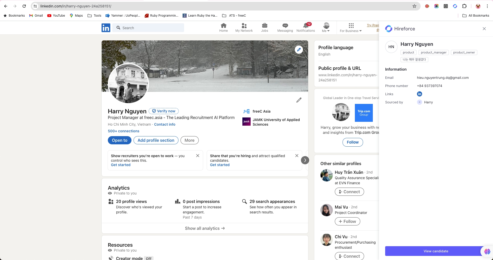Expand the Me dropdown menu
The image size is (493, 260).
pyautogui.click(x=326, y=28)
